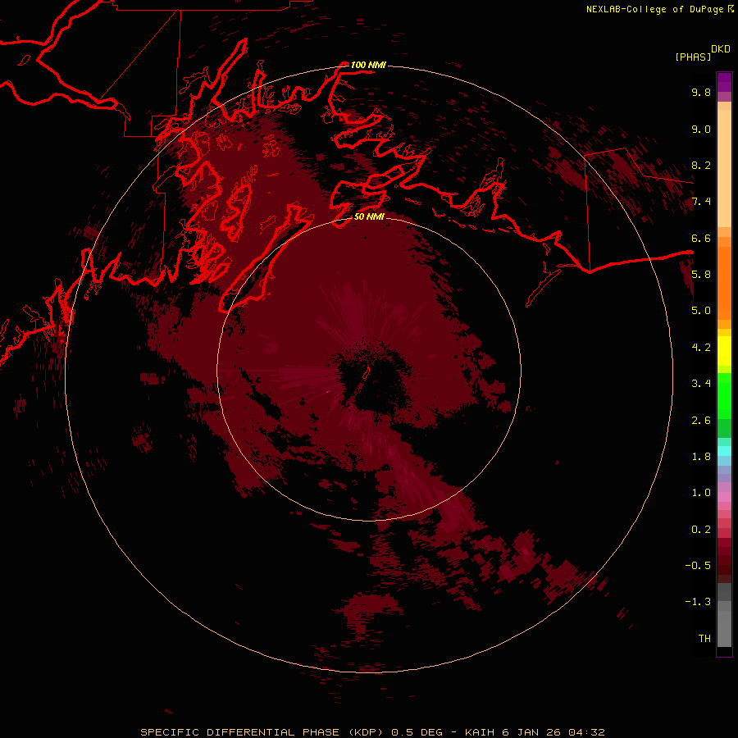The image size is (738, 738).
Task: Pick the bright green band of the color bar
Action: click(724, 396)
